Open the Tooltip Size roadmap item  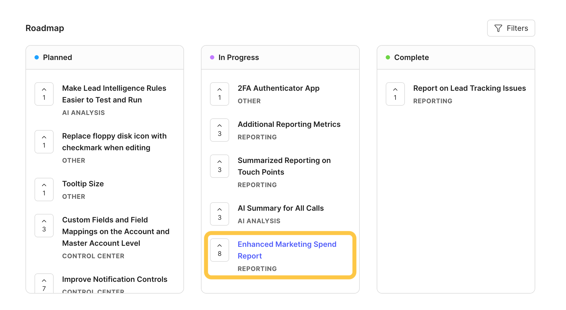point(83,184)
